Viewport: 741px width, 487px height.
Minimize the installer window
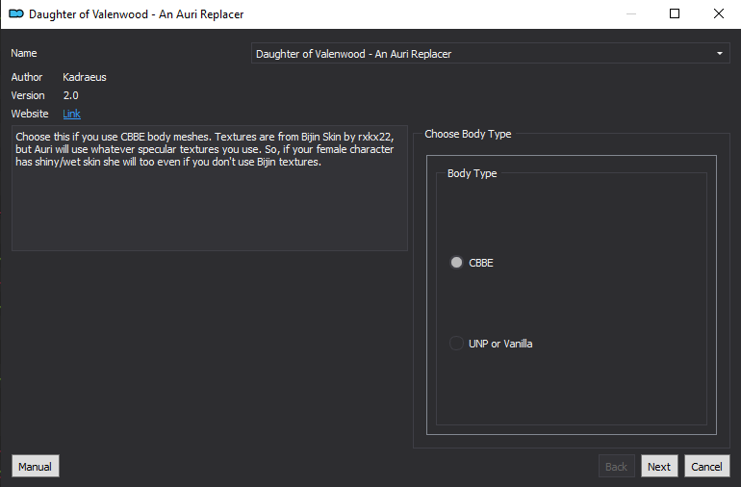click(631, 13)
